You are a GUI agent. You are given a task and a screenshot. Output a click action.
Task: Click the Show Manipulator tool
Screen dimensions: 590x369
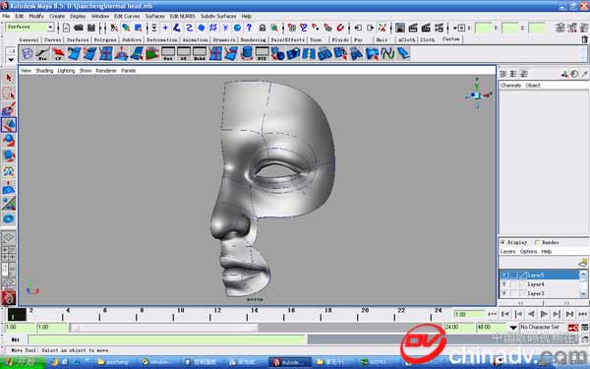(x=9, y=203)
